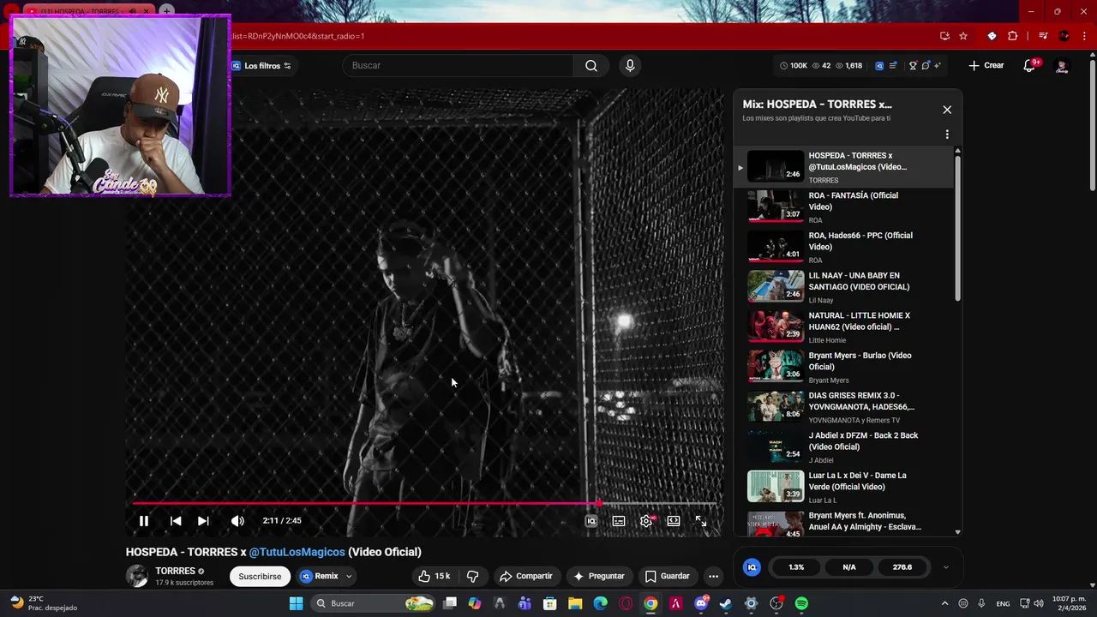Open @TutuLosMagicos channel link in title
The width and height of the screenshot is (1097, 617).
pos(297,553)
